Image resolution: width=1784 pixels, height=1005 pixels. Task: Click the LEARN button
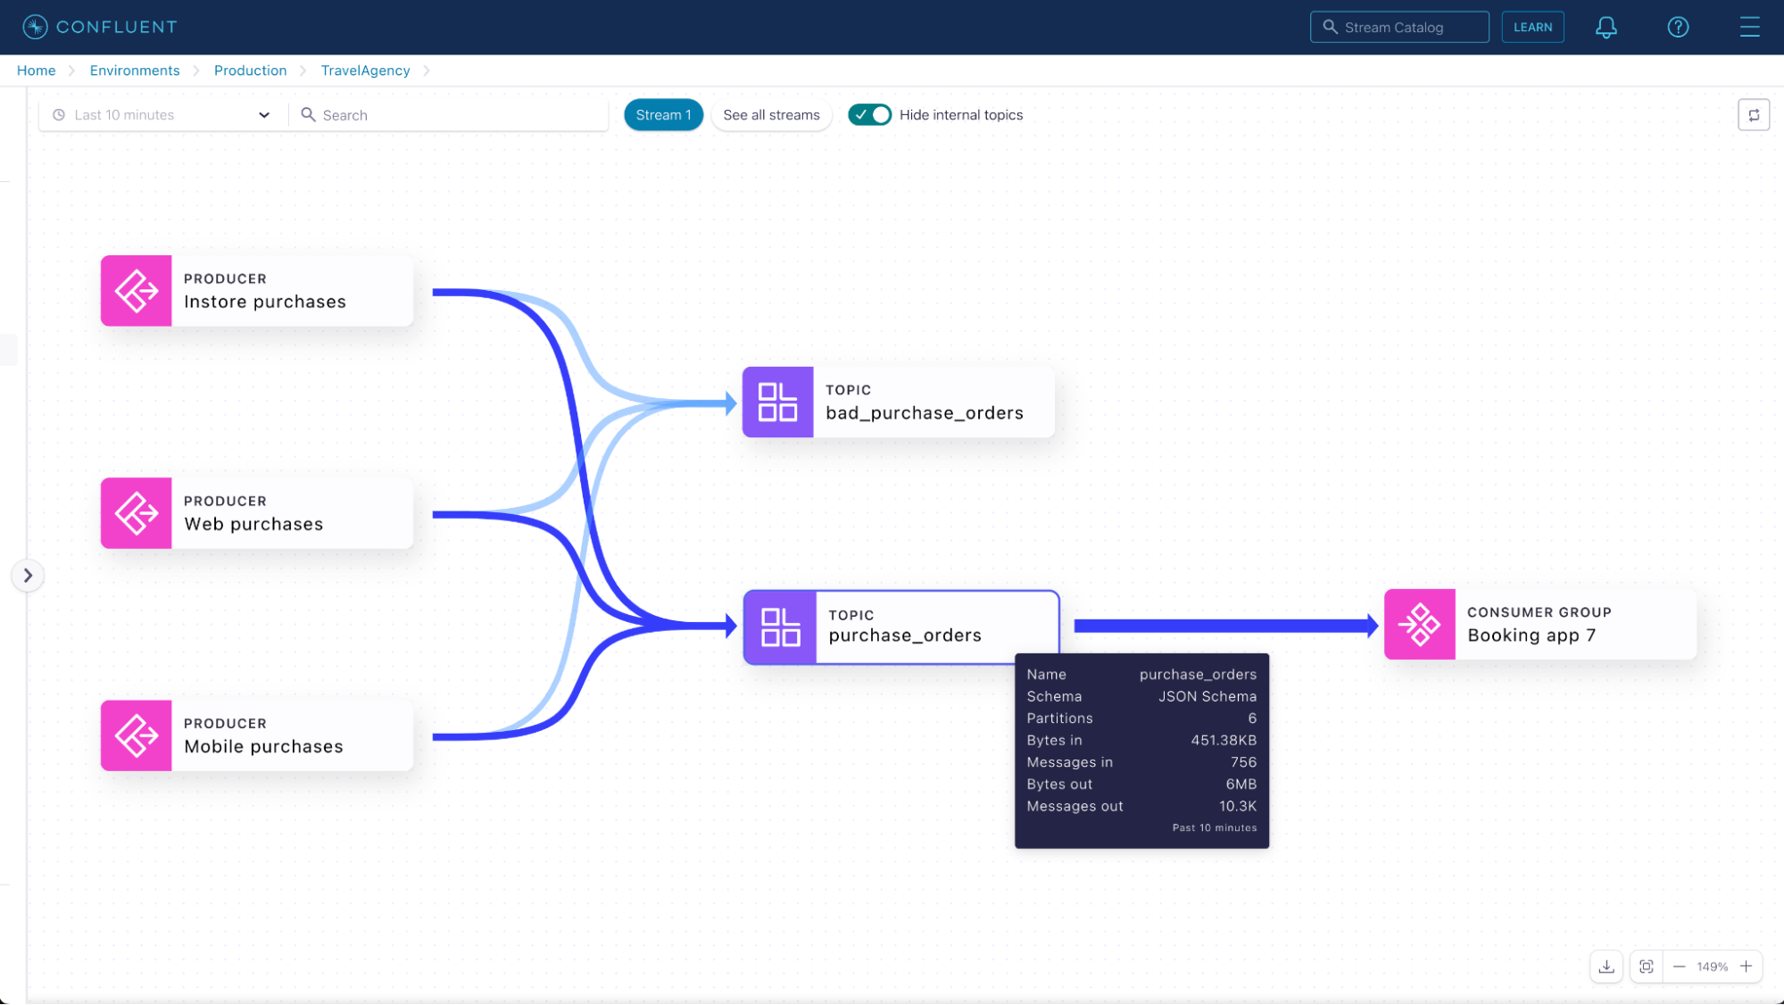tap(1532, 27)
